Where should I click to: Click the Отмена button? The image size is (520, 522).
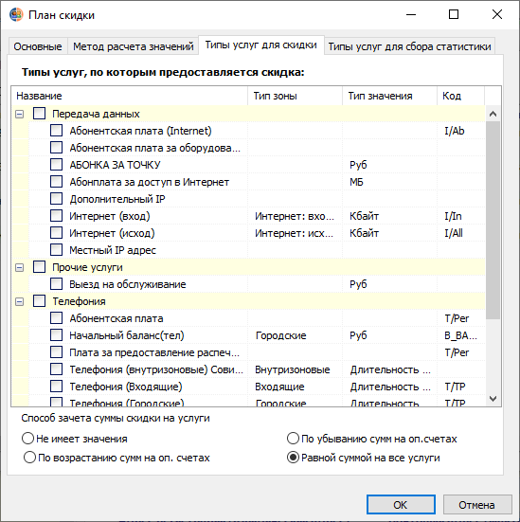[477, 505]
